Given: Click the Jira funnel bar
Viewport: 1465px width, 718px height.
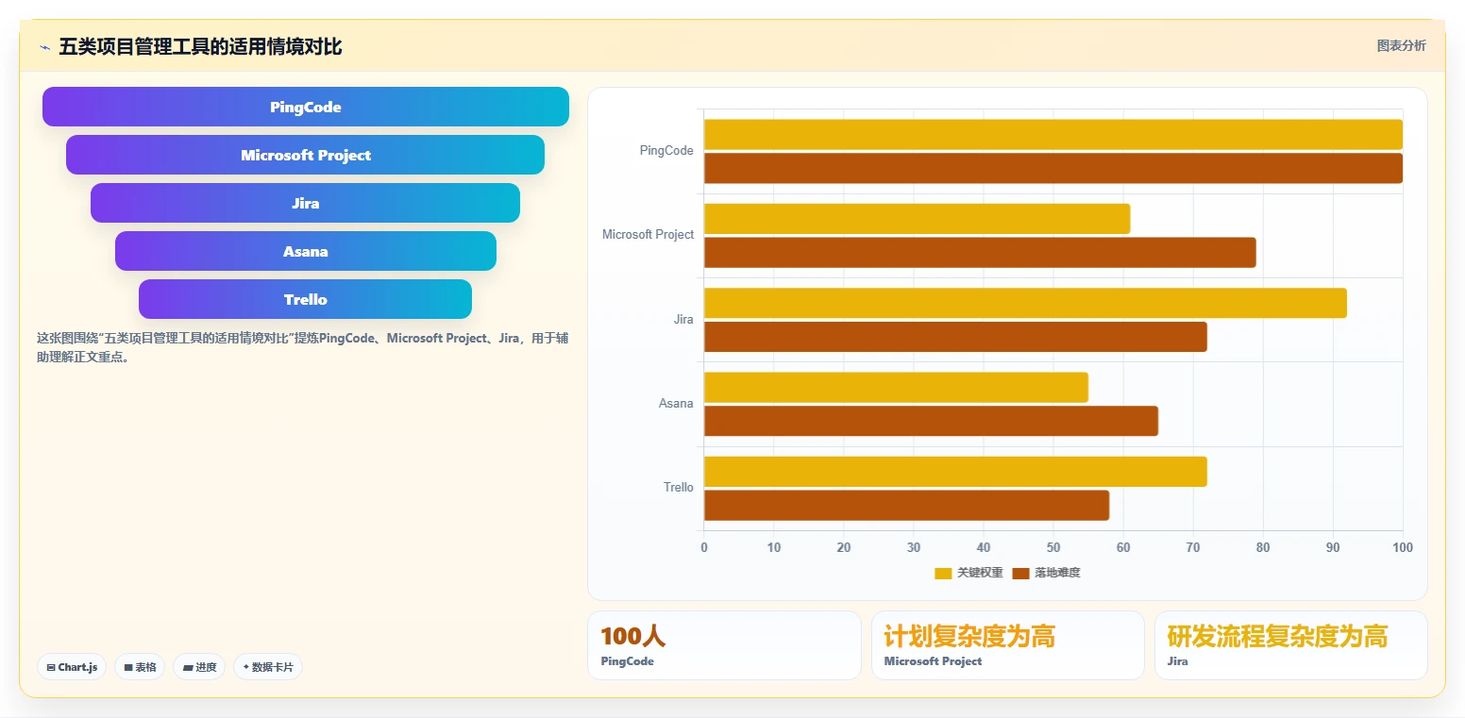Looking at the screenshot, I should point(306,203).
